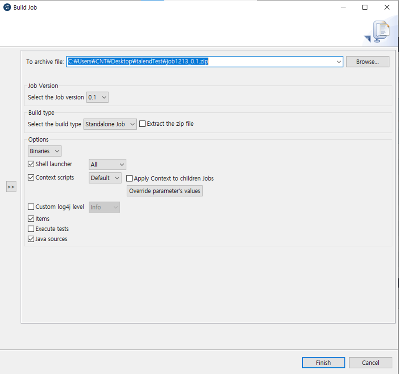Uncheck the Java sources checkbox
The height and width of the screenshot is (374, 399).
tap(31, 239)
